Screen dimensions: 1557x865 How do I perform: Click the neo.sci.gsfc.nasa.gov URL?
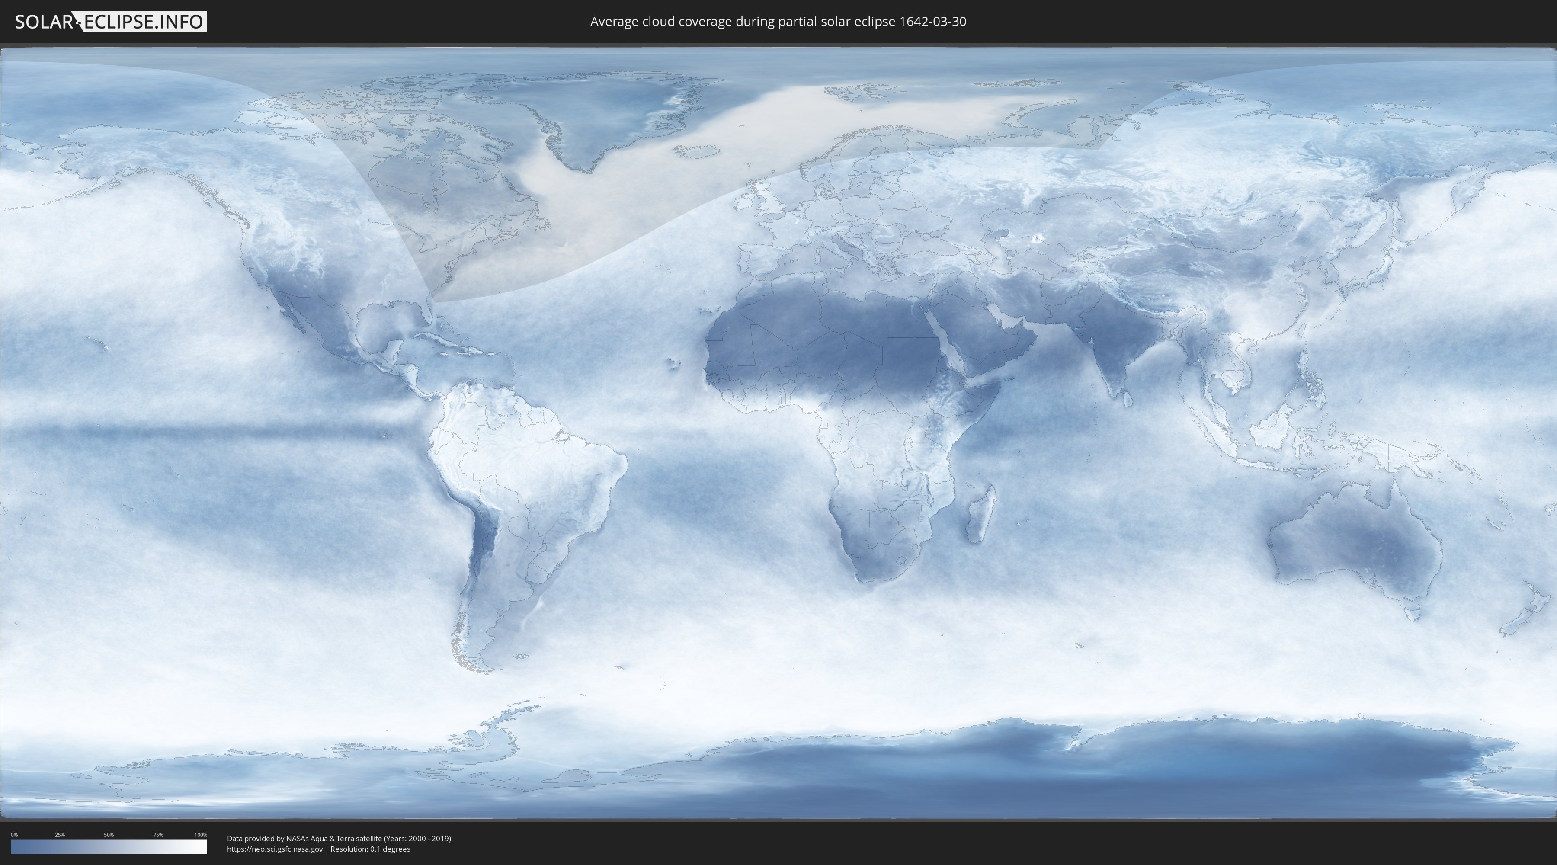(x=275, y=849)
